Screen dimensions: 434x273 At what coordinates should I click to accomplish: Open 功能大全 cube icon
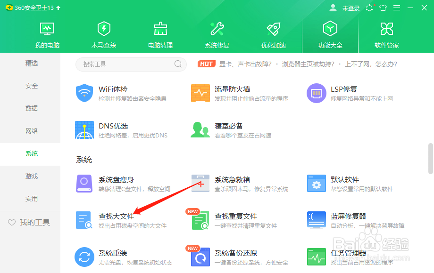pos(330,28)
